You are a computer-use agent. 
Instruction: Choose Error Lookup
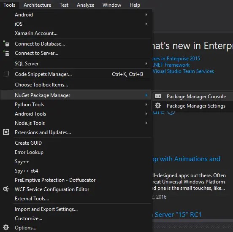pyautogui.click(x=76, y=152)
